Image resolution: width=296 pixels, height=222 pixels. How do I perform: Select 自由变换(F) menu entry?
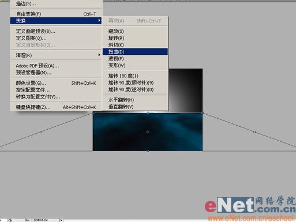[x=56, y=14]
